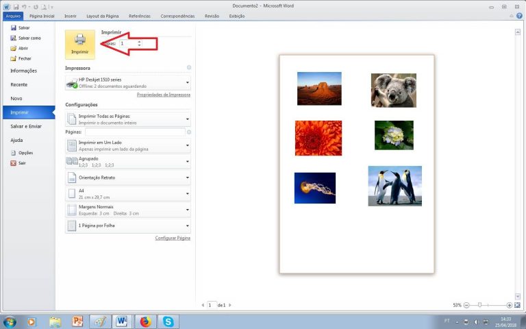526x329 pixels.
Task: Open the HP Deskjet 1510 printer dropdown
Action: pyautogui.click(x=128, y=83)
